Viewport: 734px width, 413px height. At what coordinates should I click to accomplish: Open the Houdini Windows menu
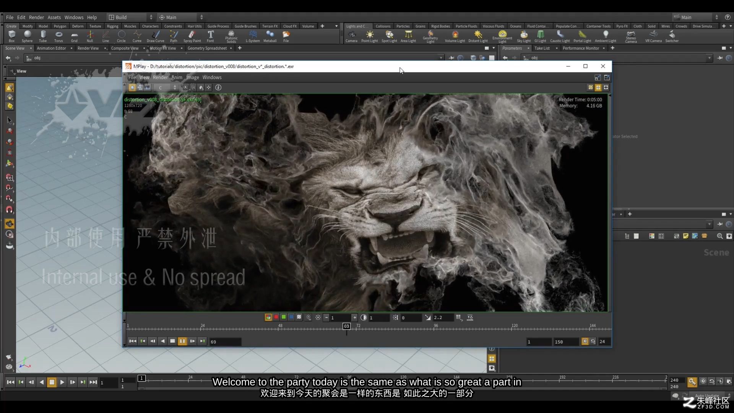74,17
